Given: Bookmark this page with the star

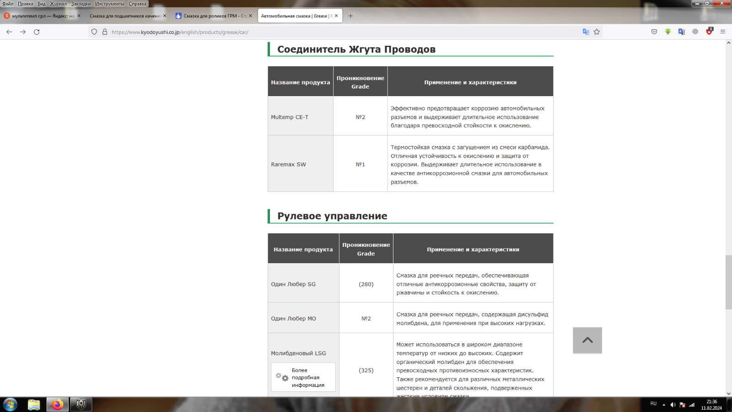Looking at the screenshot, I should click(x=597, y=32).
